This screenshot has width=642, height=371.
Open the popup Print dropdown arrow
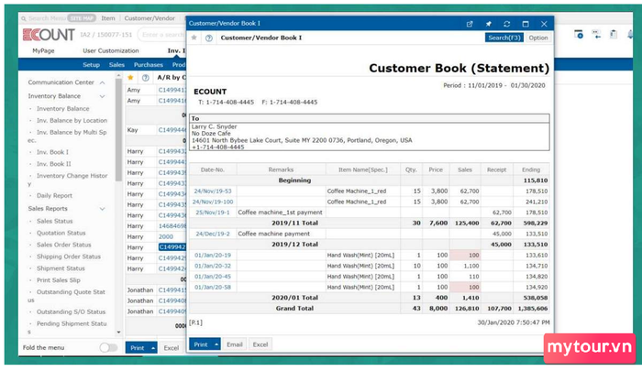(x=216, y=344)
